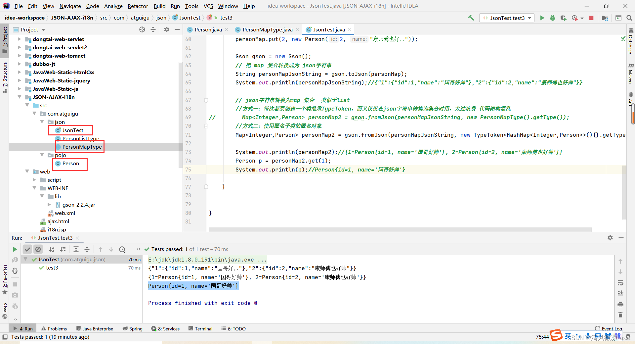Collapse the src folder
Image resolution: width=635 pixels, height=344 pixels.
27,105
